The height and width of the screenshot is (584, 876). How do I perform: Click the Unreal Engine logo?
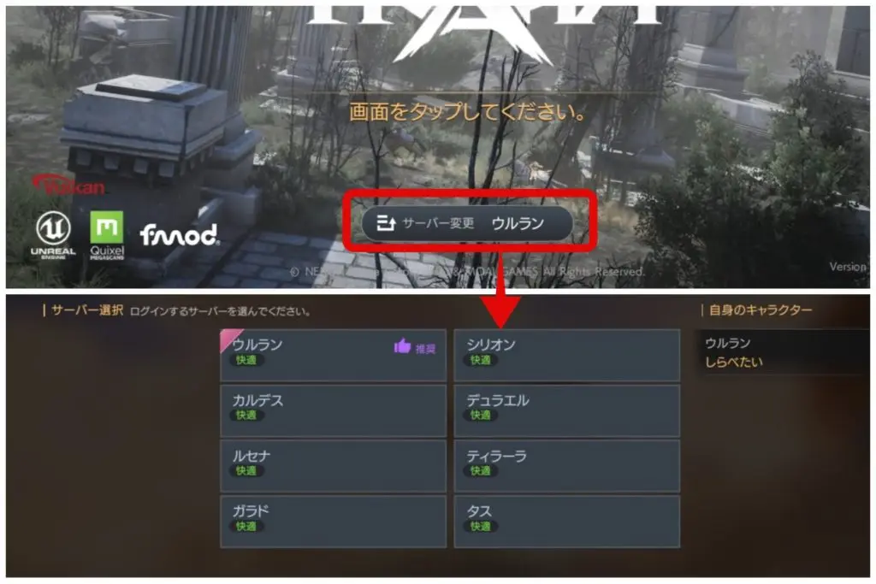[x=53, y=234]
